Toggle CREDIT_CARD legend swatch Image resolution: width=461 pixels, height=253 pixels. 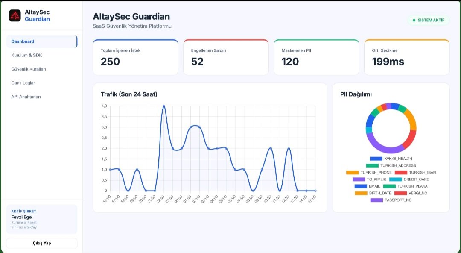(395, 179)
